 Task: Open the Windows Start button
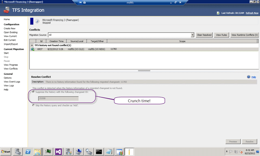(6, 152)
